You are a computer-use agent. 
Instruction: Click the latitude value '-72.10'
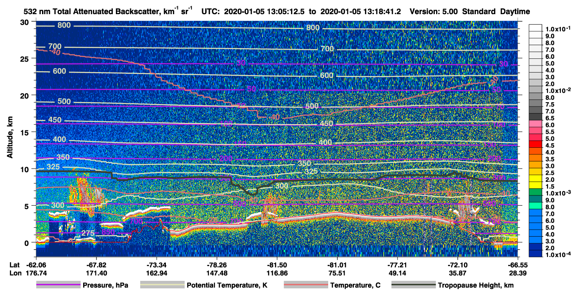[457, 264]
